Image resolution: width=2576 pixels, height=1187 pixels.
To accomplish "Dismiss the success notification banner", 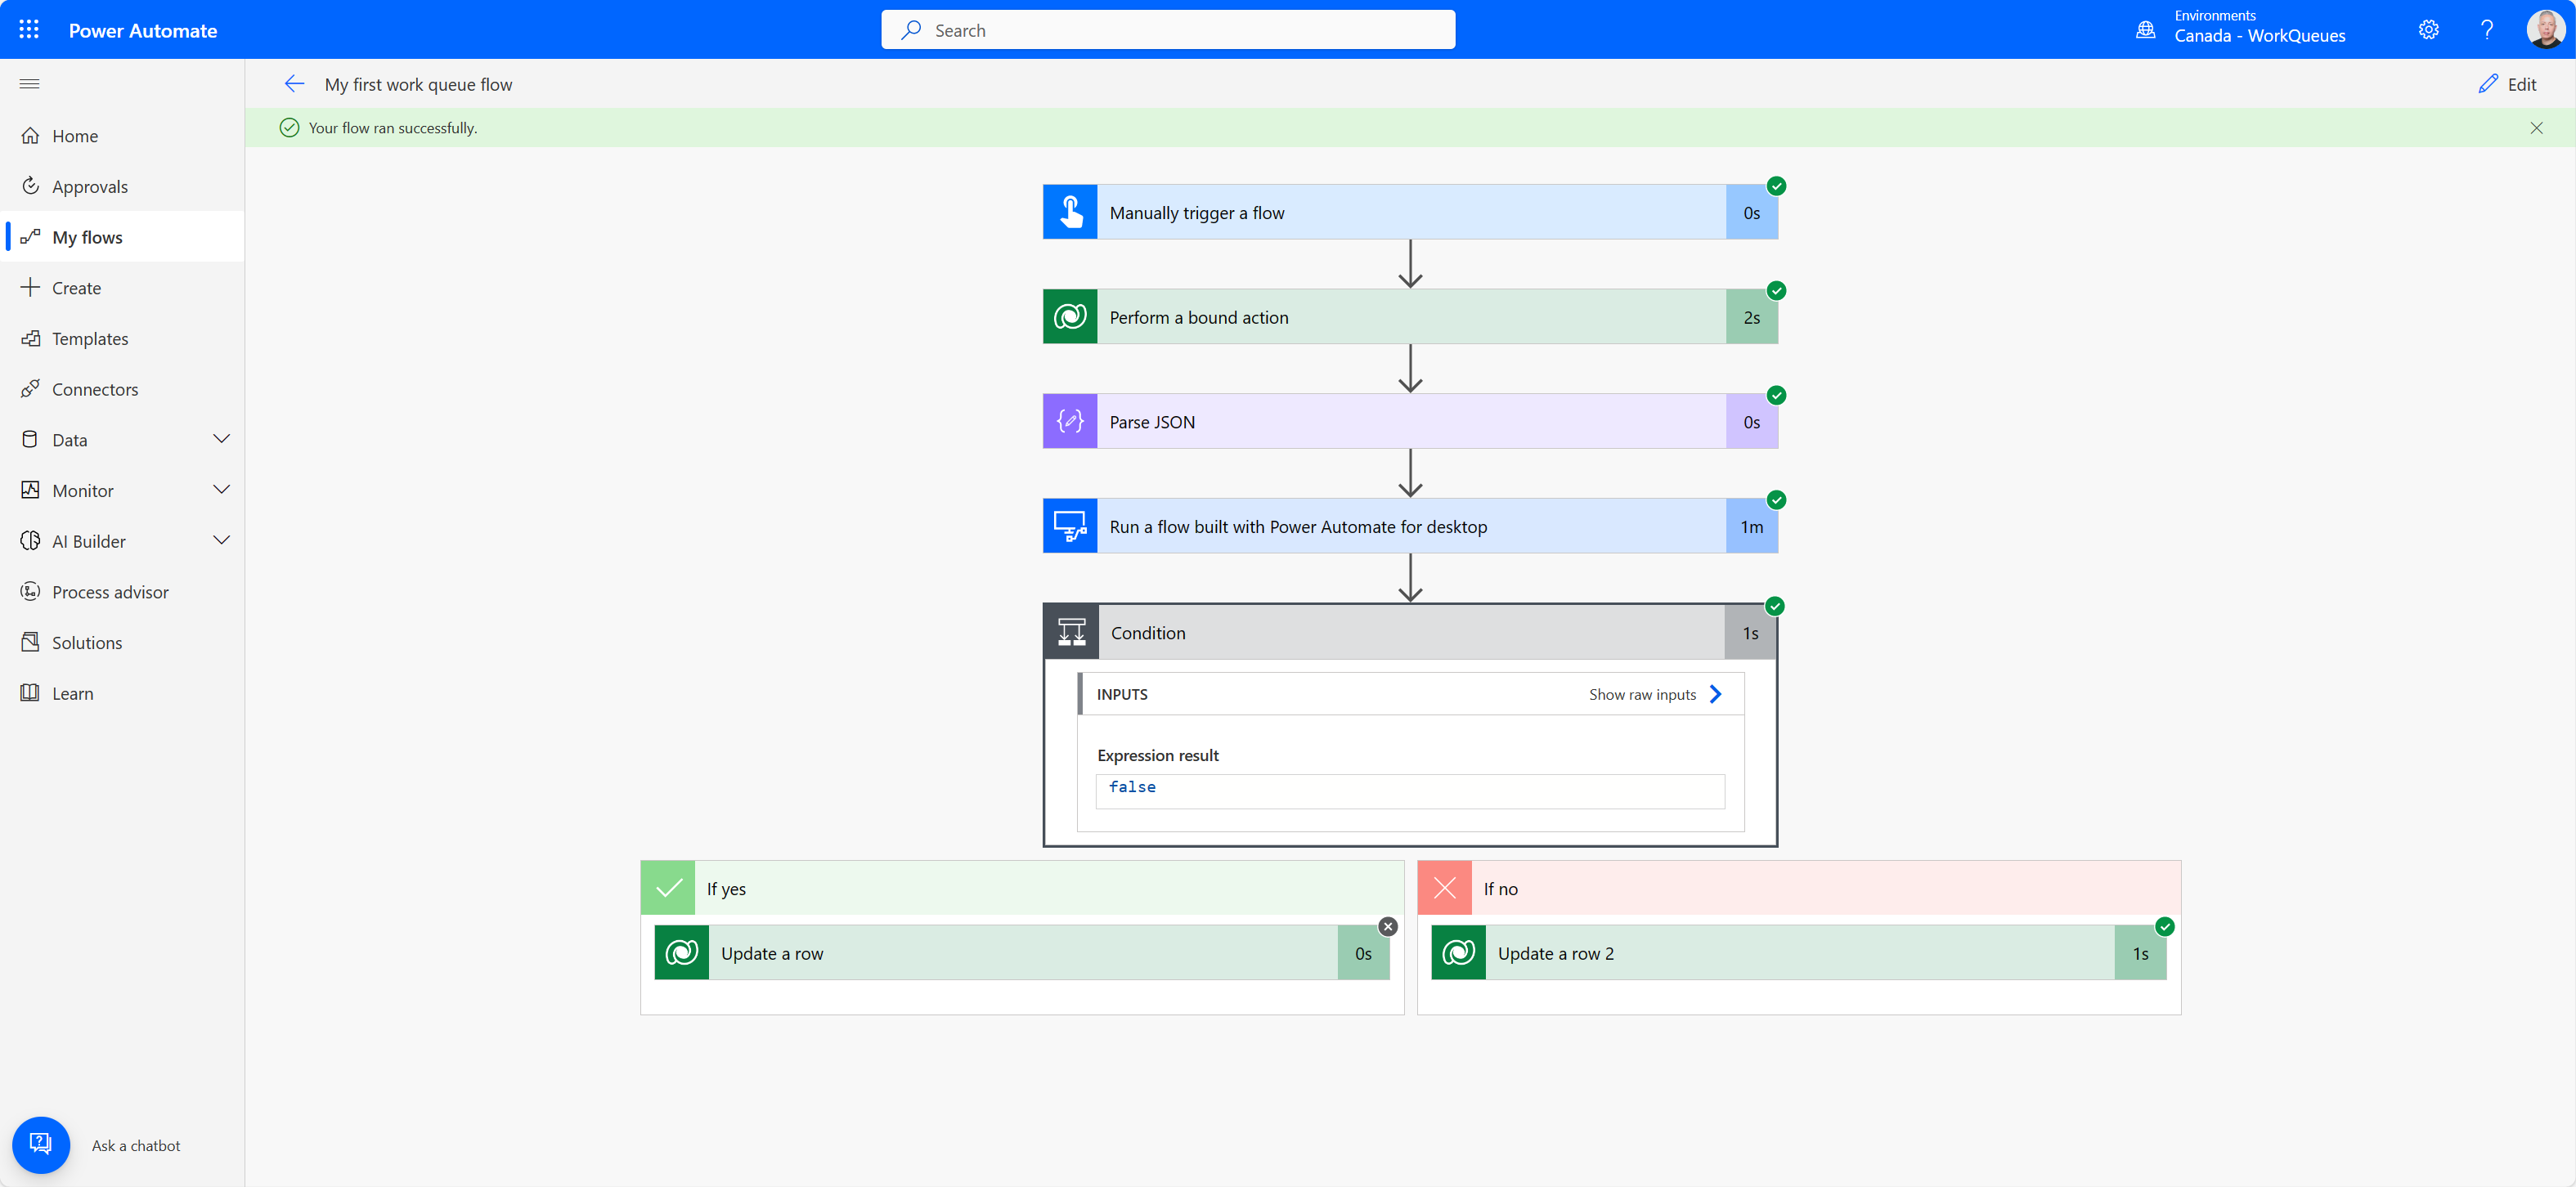I will pyautogui.click(x=2537, y=128).
